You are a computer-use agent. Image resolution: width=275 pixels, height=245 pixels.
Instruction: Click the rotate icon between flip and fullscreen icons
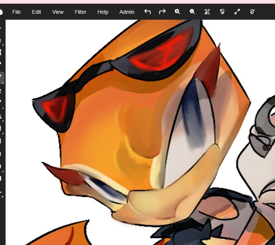222,12
